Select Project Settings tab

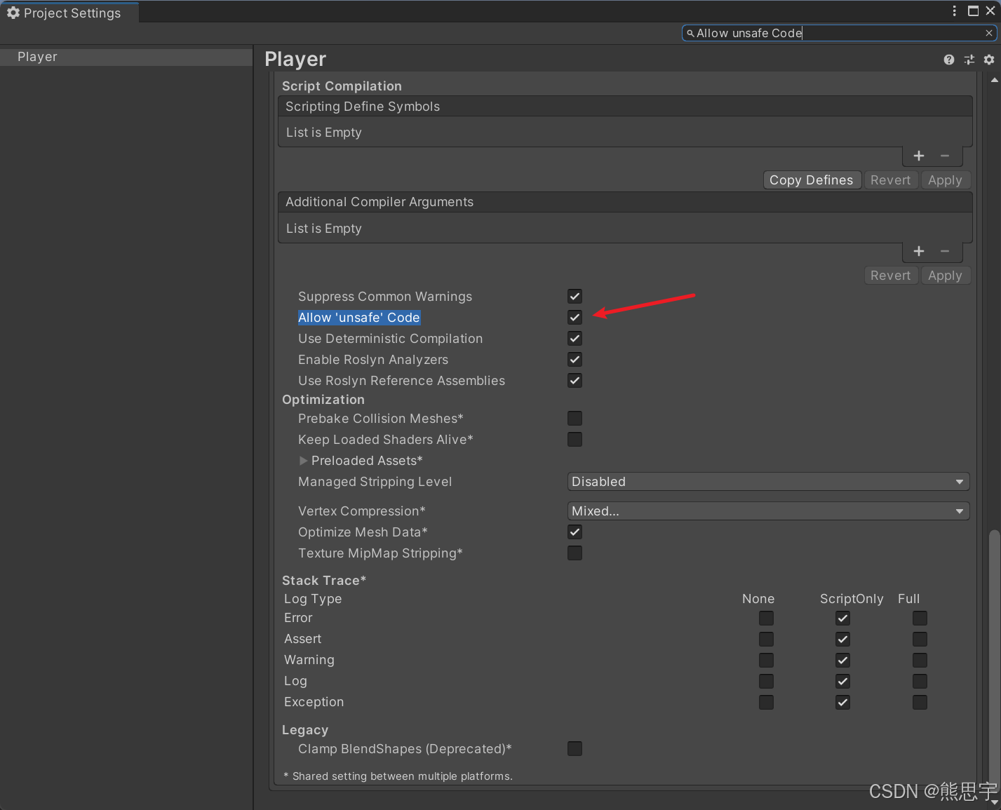coord(69,13)
